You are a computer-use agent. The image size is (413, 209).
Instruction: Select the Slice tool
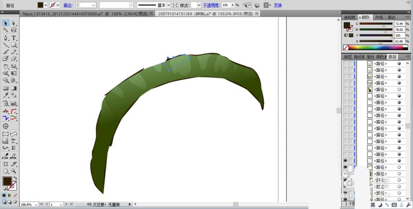click(x=14, y=164)
